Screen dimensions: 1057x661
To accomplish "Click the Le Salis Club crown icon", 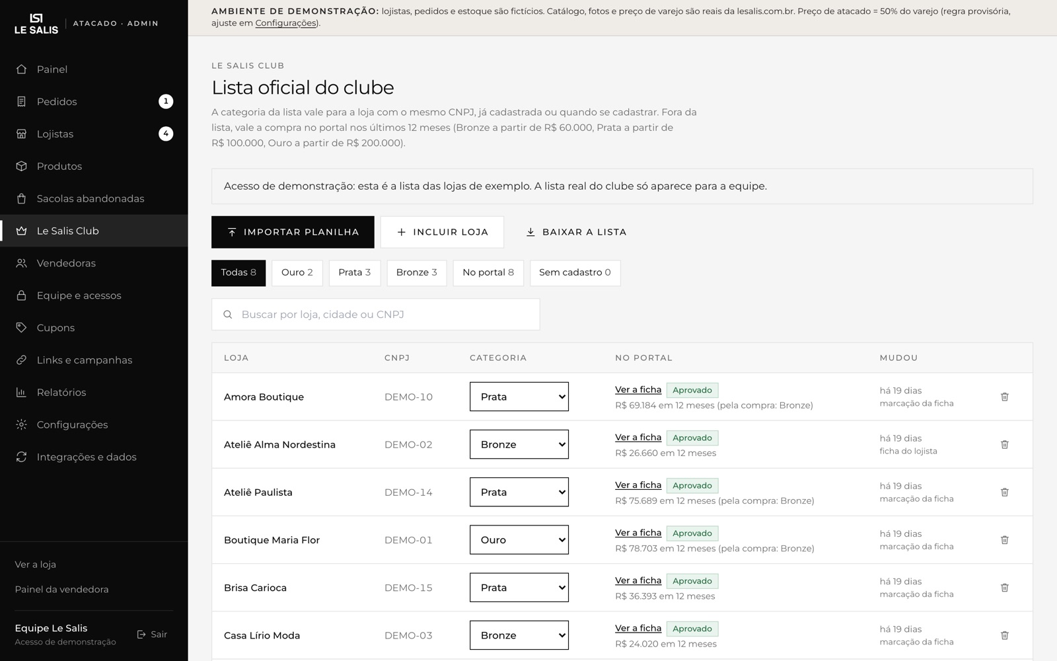I will [x=21, y=231].
